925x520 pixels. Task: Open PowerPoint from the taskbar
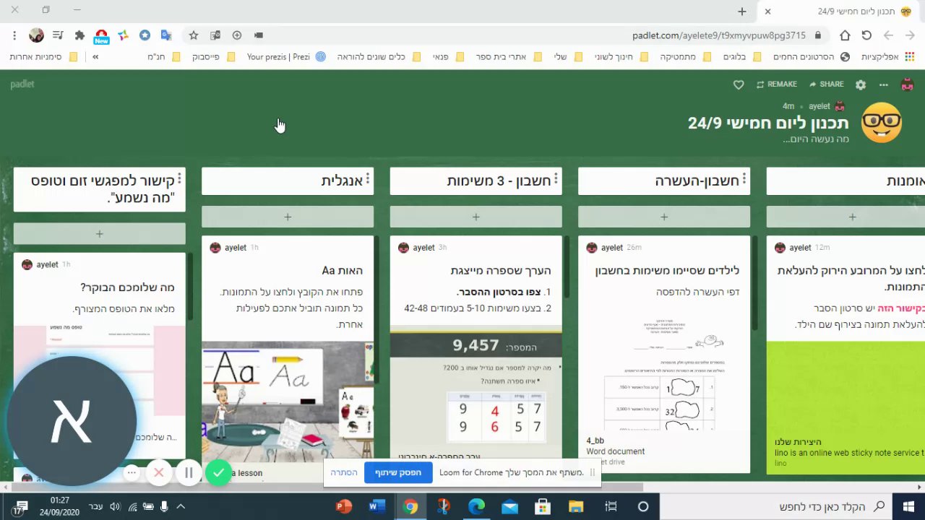343,506
